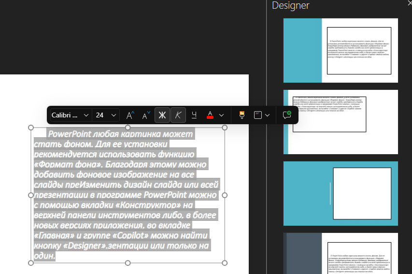The image size is (412, 274).
Task: Decrease font size with the smaller A icon
Action: [x=145, y=115]
